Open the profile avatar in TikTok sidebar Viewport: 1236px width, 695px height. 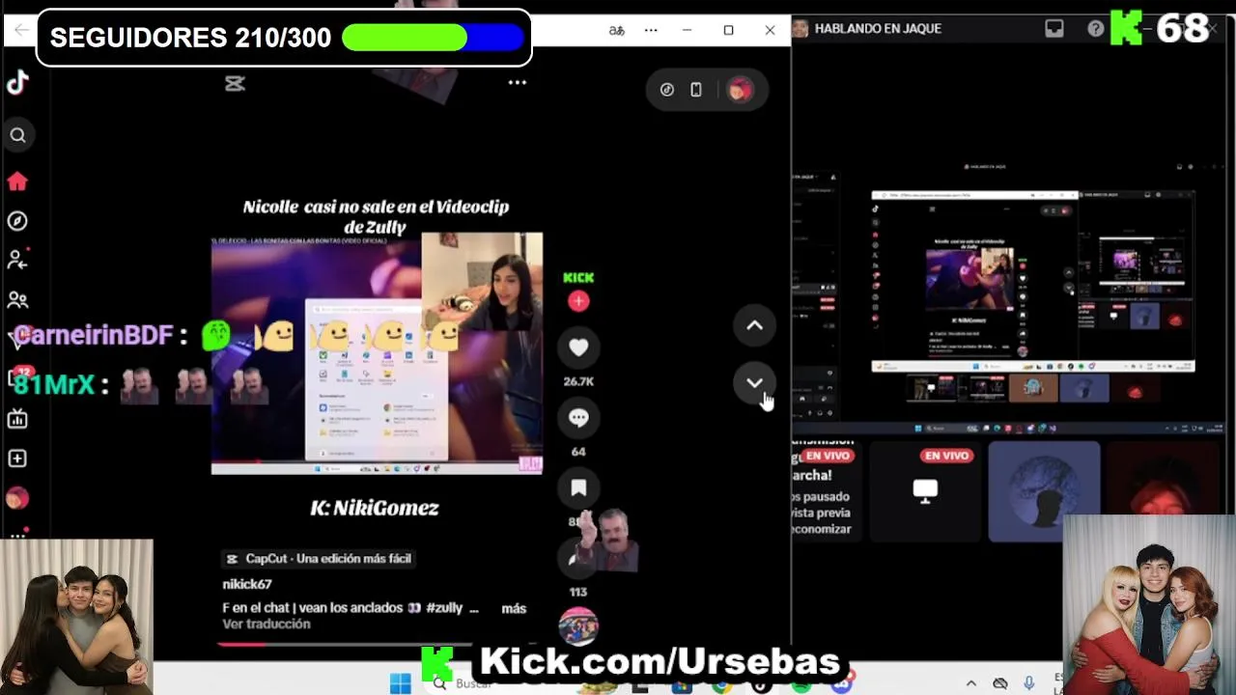click(x=17, y=498)
